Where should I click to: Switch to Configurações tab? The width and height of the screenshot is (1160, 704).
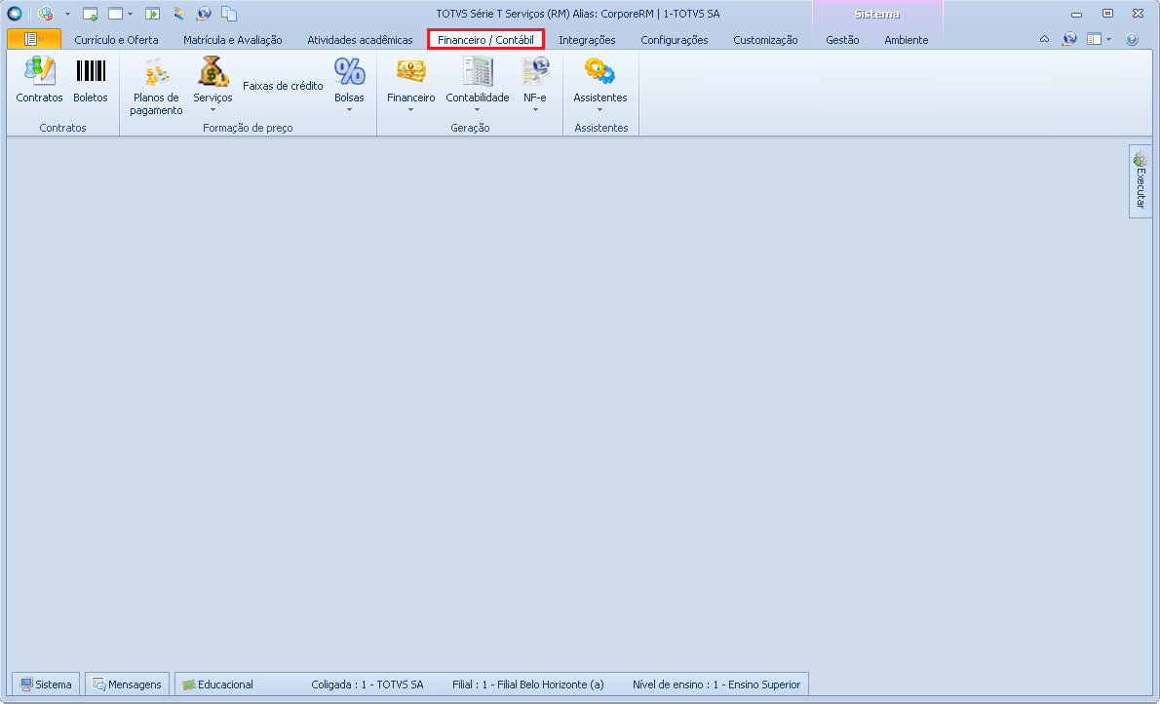[x=674, y=40]
